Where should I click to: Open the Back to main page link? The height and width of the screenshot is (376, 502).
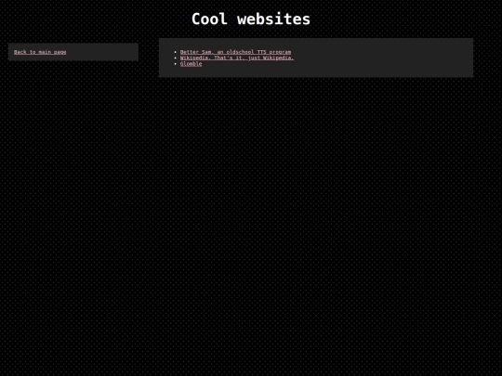click(40, 52)
